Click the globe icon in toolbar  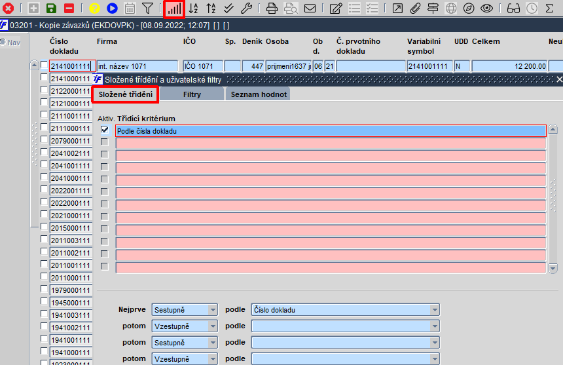pos(451,8)
